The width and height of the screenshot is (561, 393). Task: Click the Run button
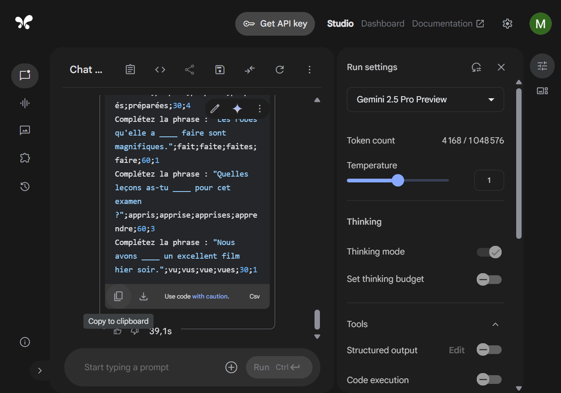click(279, 367)
